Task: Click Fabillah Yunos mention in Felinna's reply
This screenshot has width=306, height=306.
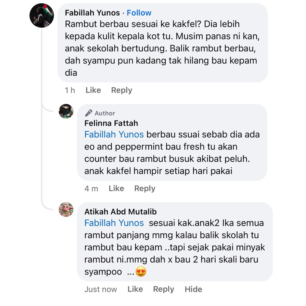Action: 114,135
